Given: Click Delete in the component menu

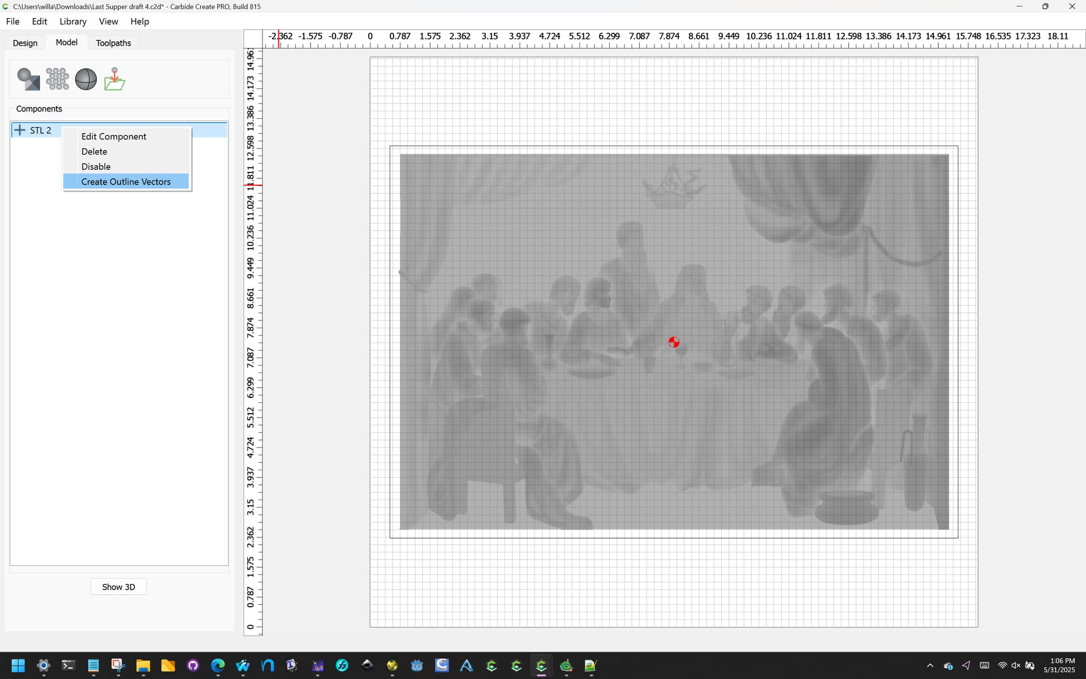Looking at the screenshot, I should coord(94,152).
